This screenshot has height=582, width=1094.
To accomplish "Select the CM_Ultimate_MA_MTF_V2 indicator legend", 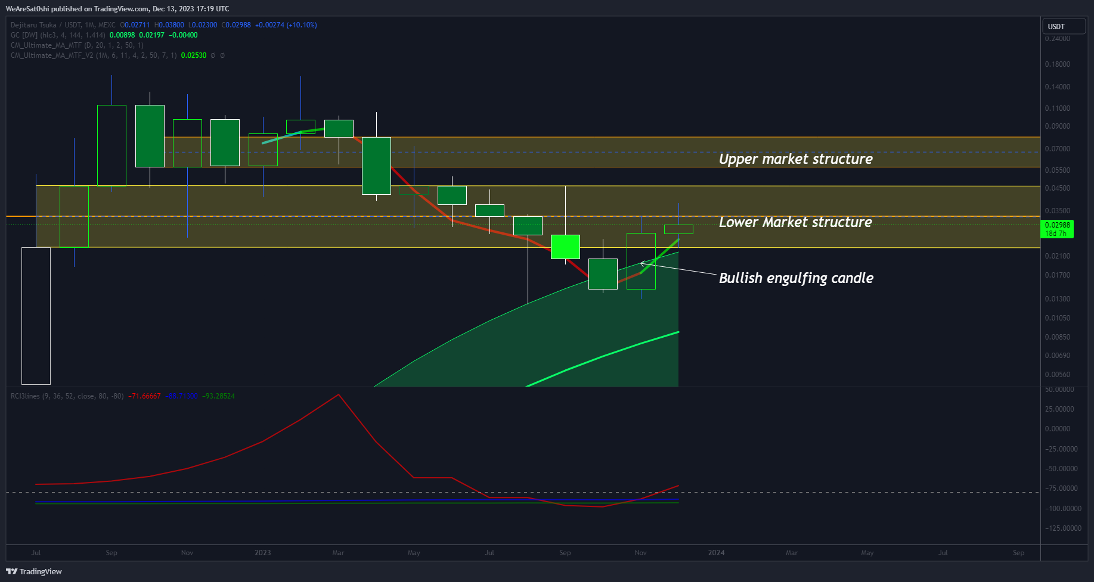I will 94,55.
